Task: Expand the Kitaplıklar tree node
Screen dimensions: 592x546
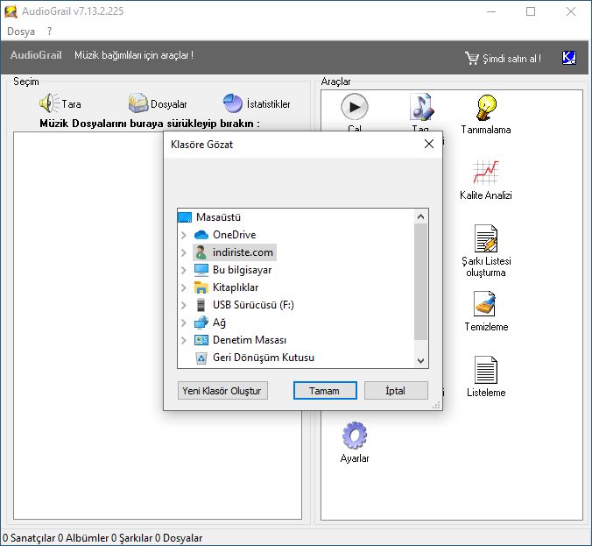Action: pyautogui.click(x=184, y=287)
